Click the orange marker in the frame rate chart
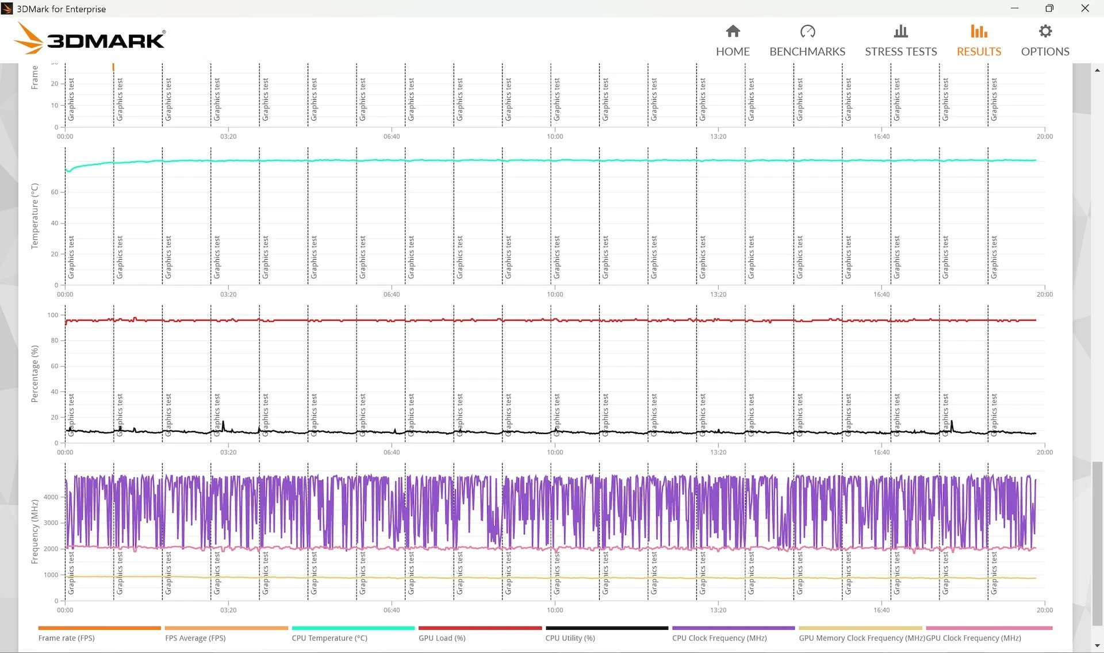The image size is (1104, 653). pos(113,67)
